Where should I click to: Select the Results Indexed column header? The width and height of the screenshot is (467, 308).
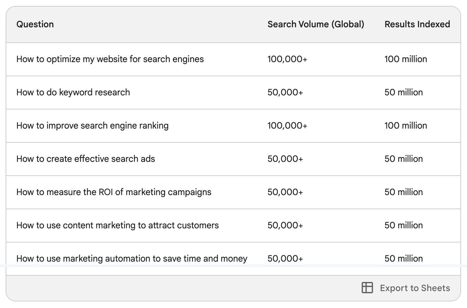coord(417,24)
